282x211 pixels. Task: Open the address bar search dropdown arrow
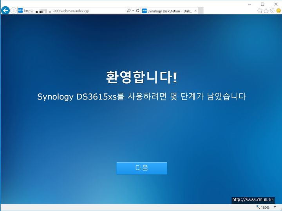(x=133, y=11)
